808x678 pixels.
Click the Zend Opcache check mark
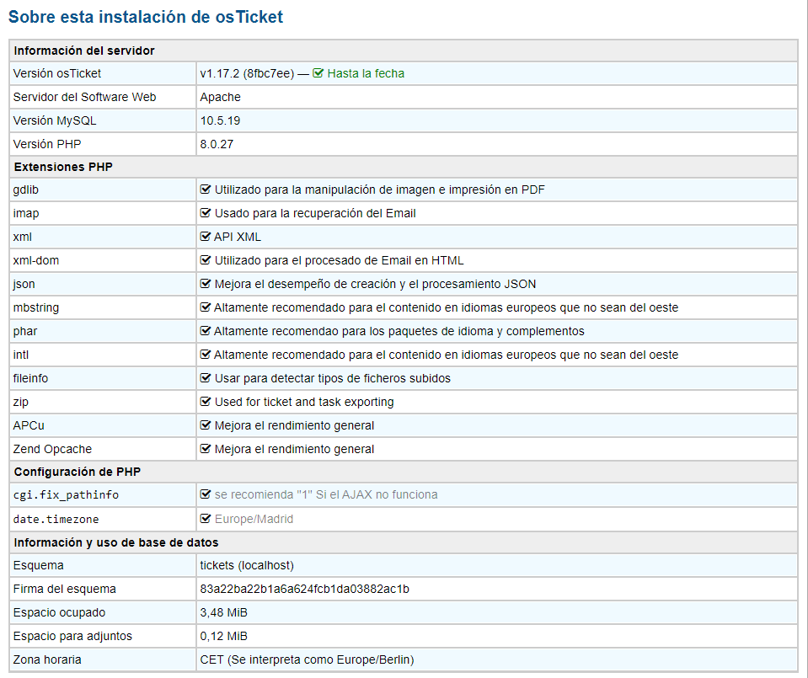click(x=206, y=449)
